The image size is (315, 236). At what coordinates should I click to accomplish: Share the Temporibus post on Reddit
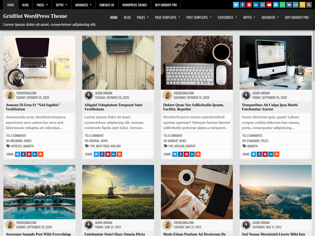coord(277,154)
